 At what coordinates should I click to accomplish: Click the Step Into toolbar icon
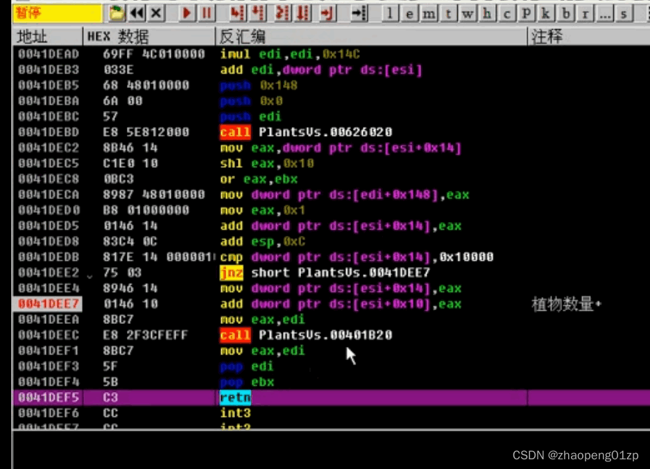237,13
